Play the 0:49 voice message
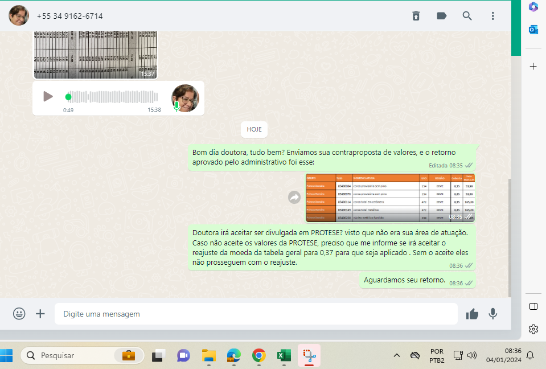546x369 pixels. [48, 96]
